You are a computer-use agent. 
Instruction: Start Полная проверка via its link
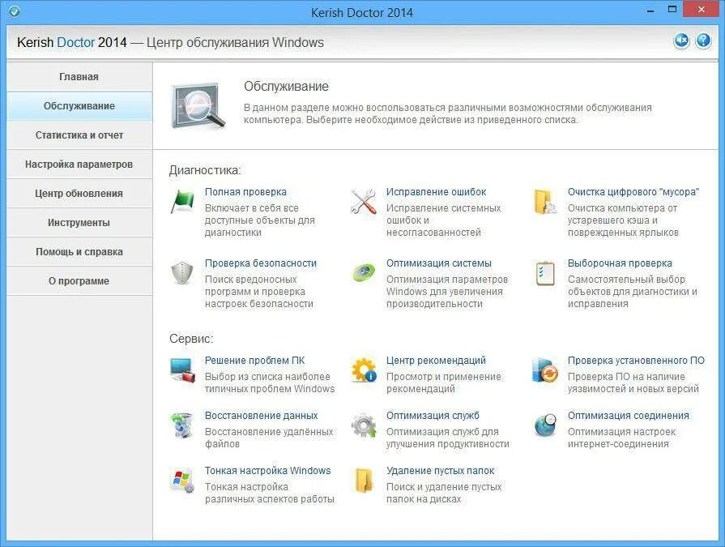pos(245,192)
